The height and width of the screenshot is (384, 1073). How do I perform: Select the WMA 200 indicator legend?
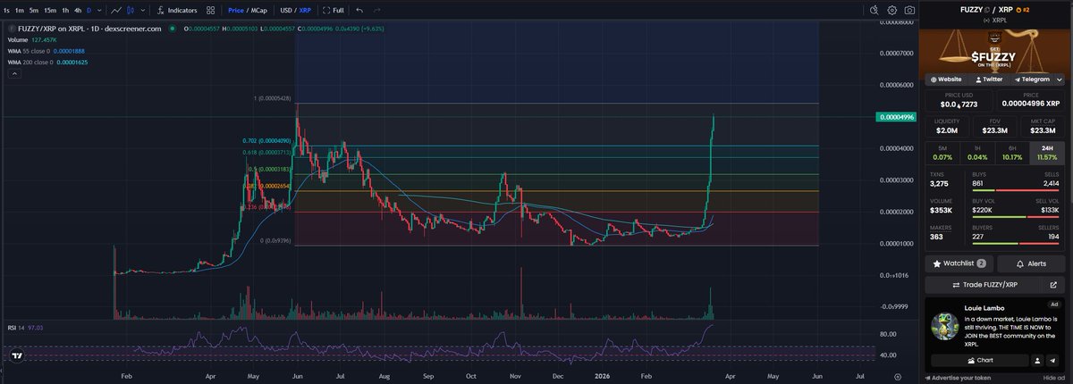pyautogui.click(x=46, y=63)
